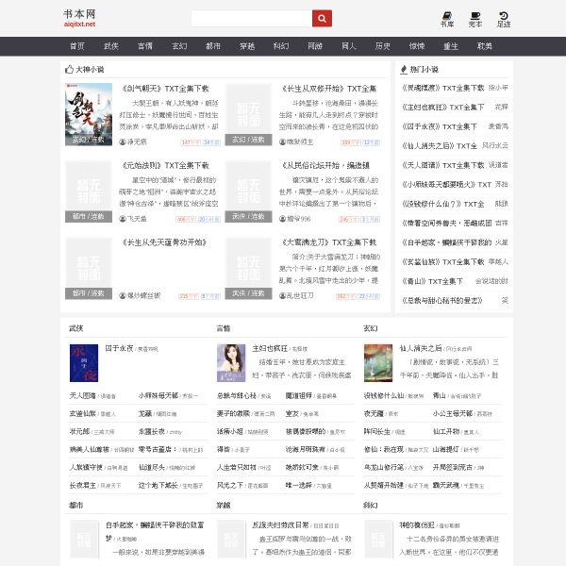Open 龙藏 in the 武侠 list
The width and height of the screenshot is (566, 566).
[145, 414]
